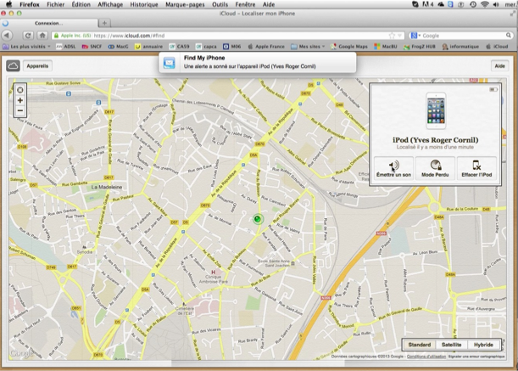Open the Édition menu
The width and height of the screenshot is (518, 371).
[x=81, y=4]
